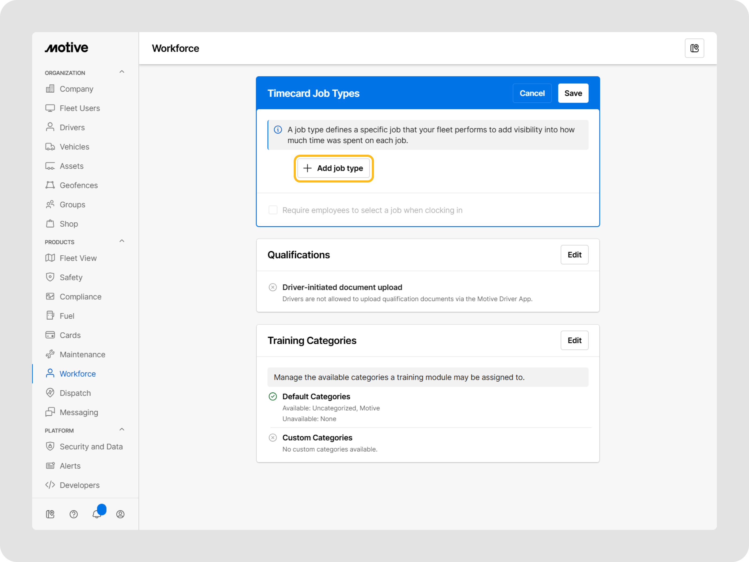Click the Default Categories green check icon
749x562 pixels.
coord(273,396)
